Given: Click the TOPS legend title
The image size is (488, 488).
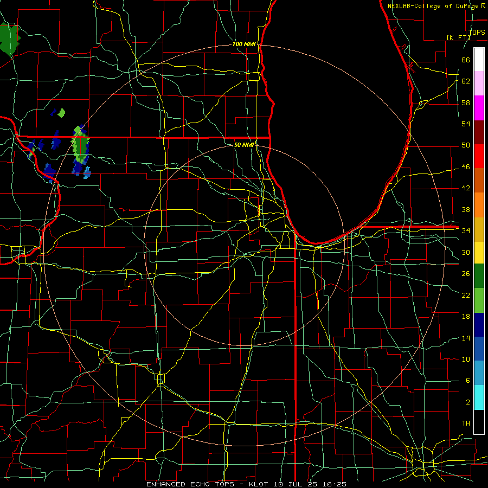Looking at the screenshot, I should [477, 32].
